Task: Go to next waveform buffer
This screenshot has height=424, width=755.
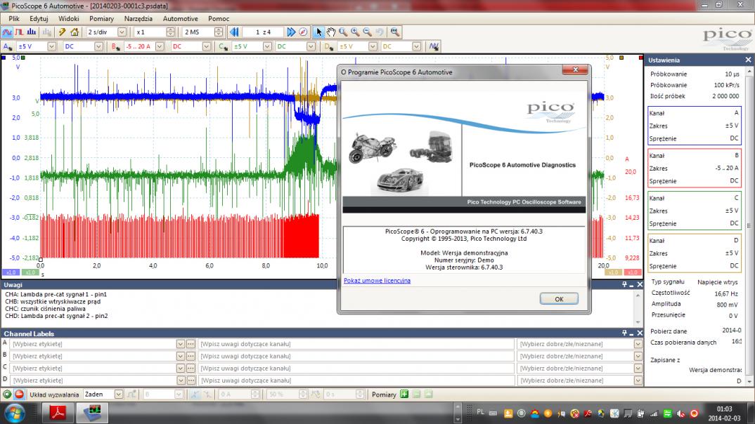Action: click(x=291, y=32)
